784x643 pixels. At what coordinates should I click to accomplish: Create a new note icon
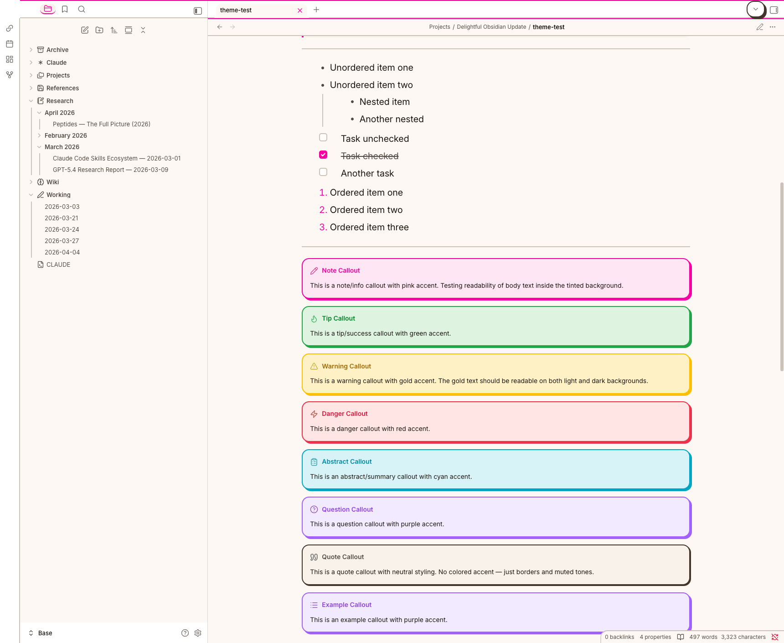[85, 30]
